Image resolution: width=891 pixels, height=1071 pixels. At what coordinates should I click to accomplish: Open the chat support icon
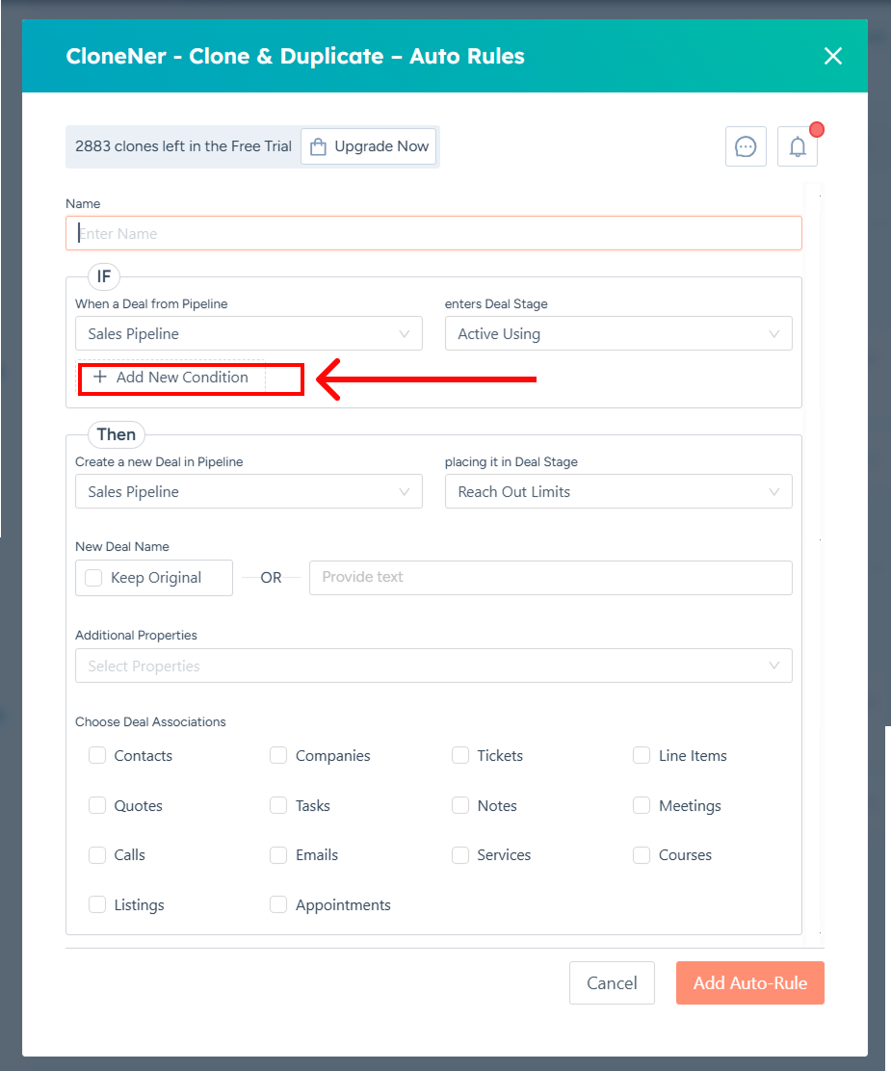[746, 146]
